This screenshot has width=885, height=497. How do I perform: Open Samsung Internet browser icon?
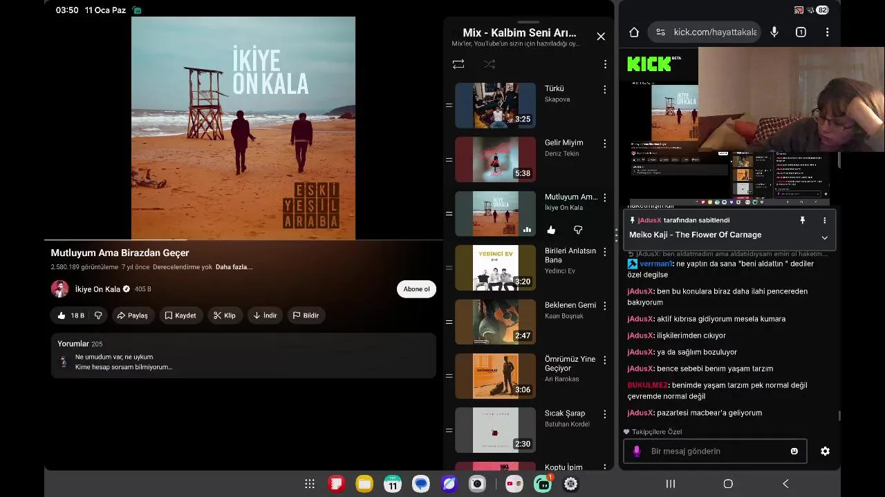449,484
